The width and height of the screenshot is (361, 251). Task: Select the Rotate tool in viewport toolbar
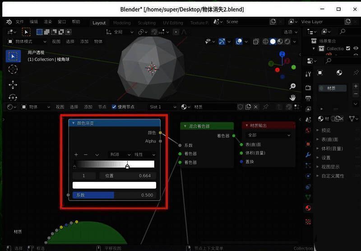tap(13, 98)
